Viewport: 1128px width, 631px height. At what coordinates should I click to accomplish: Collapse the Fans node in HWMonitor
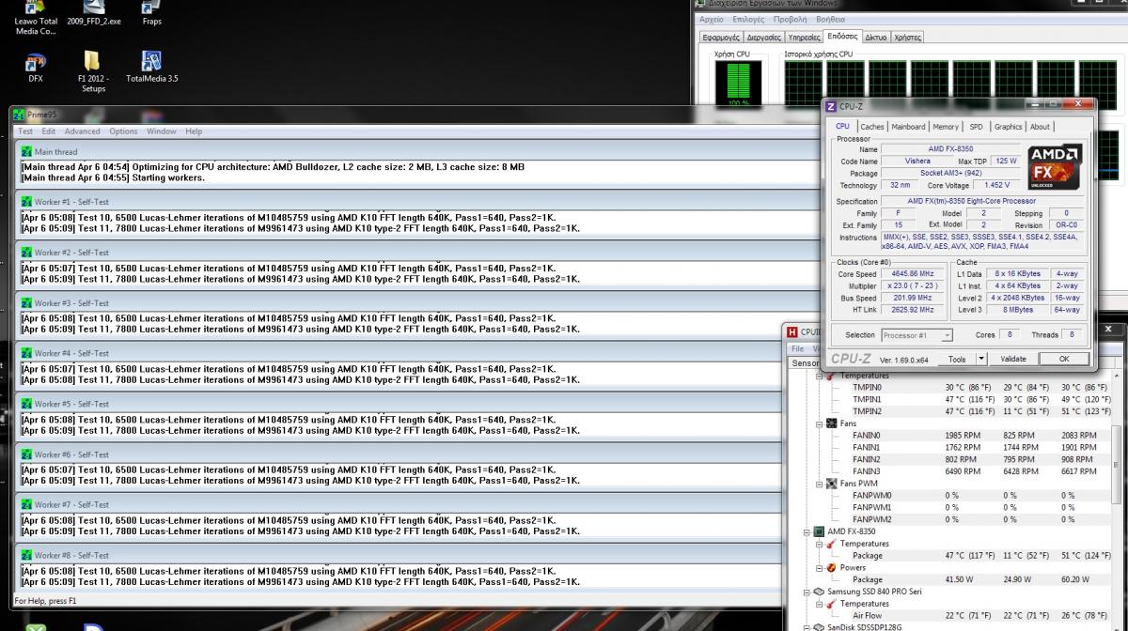click(819, 423)
